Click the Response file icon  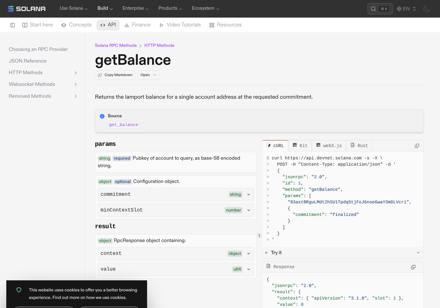[268, 266]
